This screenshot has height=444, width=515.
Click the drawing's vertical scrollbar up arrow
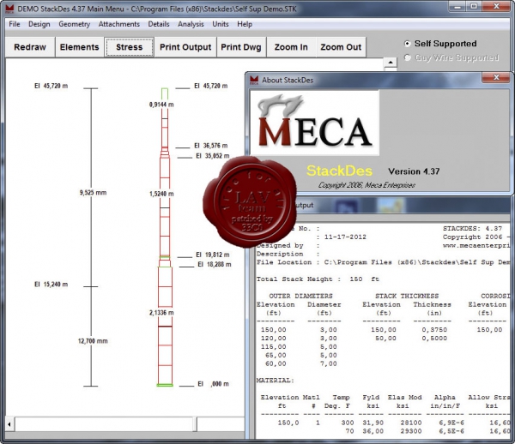391,62
